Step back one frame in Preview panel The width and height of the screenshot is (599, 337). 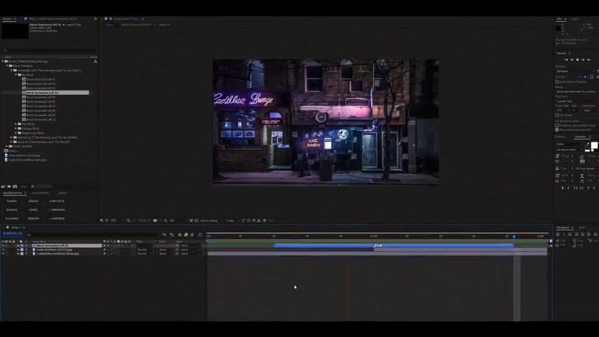point(572,60)
